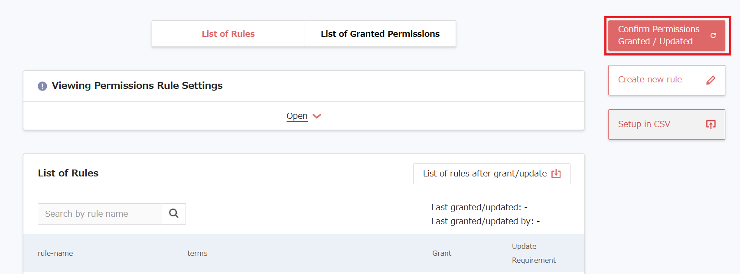This screenshot has width=740, height=274.
Task: Click the CSV upload icon
Action: [711, 124]
